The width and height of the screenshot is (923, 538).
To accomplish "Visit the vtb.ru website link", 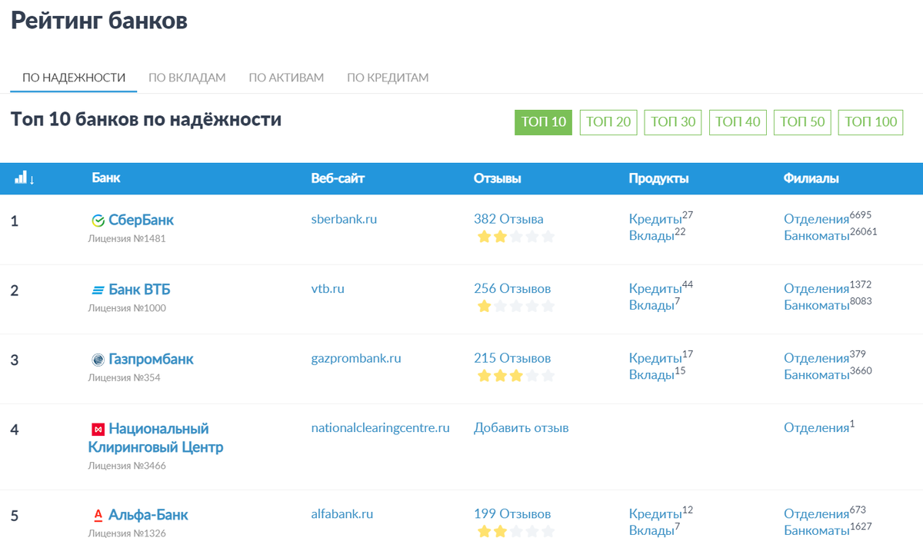I will click(328, 289).
